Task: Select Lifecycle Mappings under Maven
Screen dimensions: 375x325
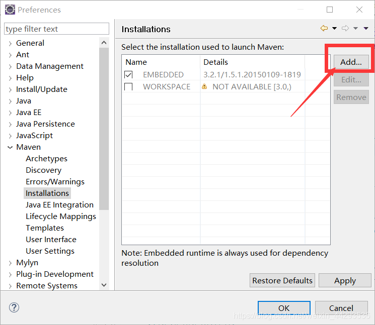Action: click(61, 216)
